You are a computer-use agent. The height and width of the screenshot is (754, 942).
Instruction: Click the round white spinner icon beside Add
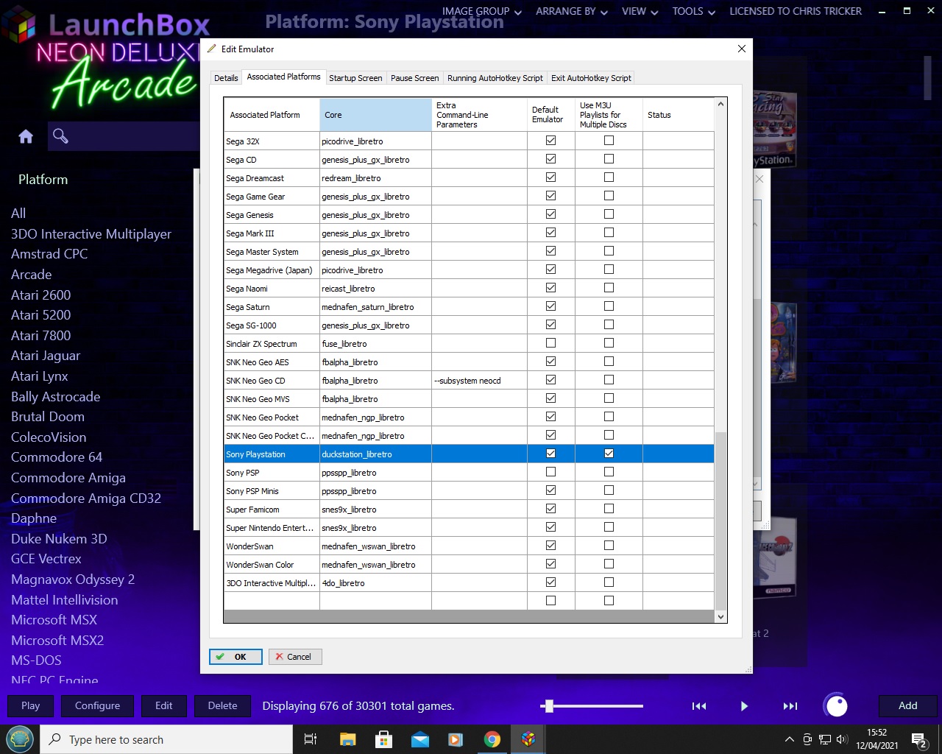(836, 705)
